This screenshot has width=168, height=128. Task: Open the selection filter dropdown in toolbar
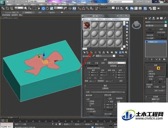pyautogui.click(x=19, y=8)
